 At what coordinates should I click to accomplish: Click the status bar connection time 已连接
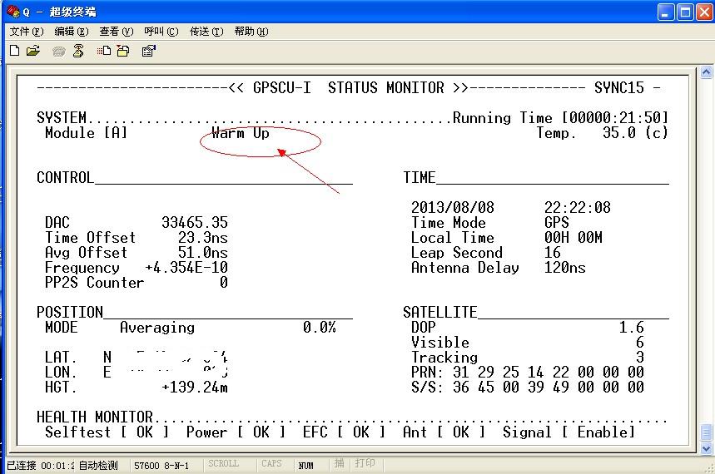[x=39, y=466]
